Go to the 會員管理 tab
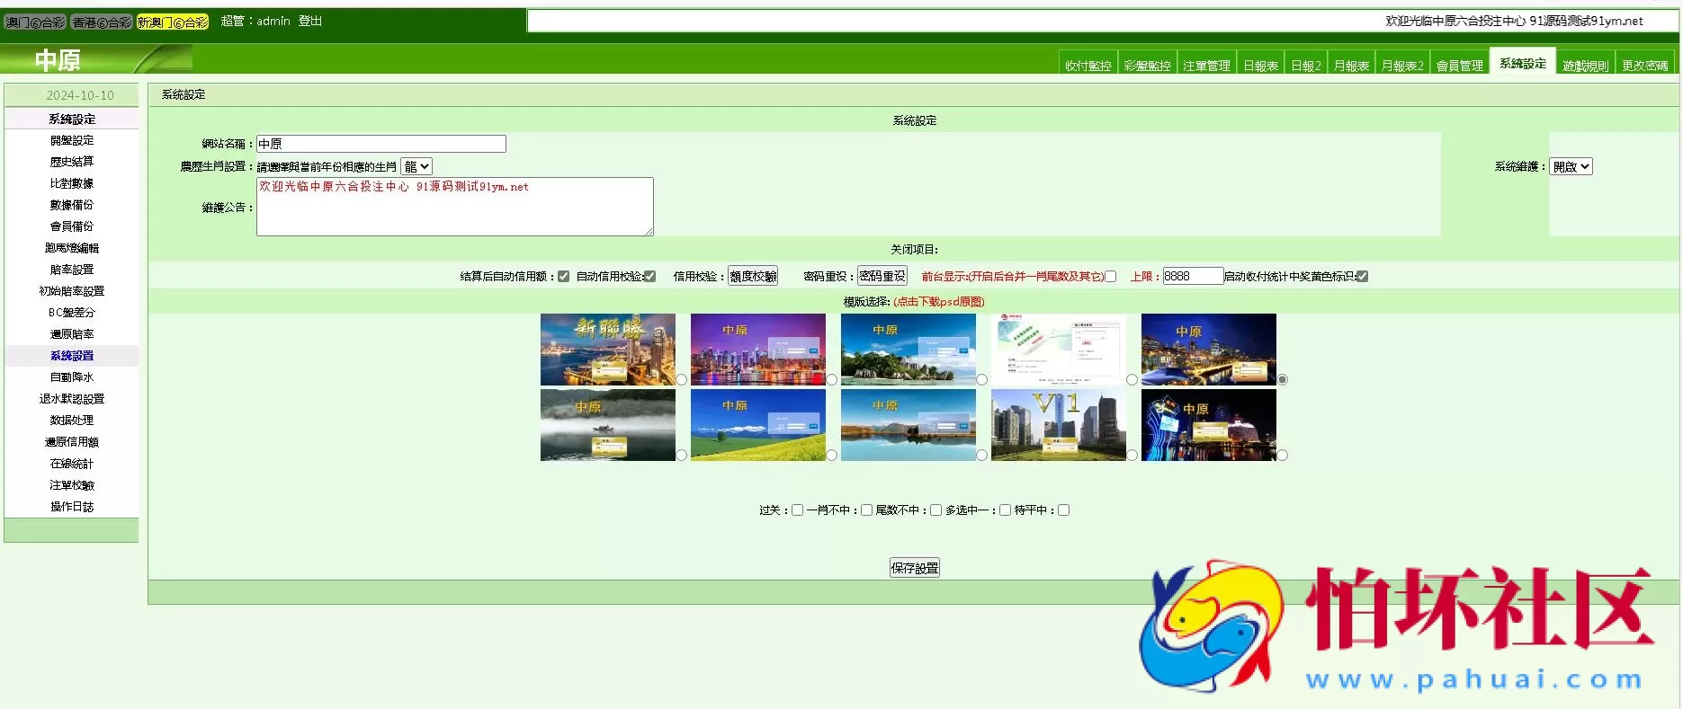Image resolution: width=1683 pixels, height=709 pixels. (1459, 66)
